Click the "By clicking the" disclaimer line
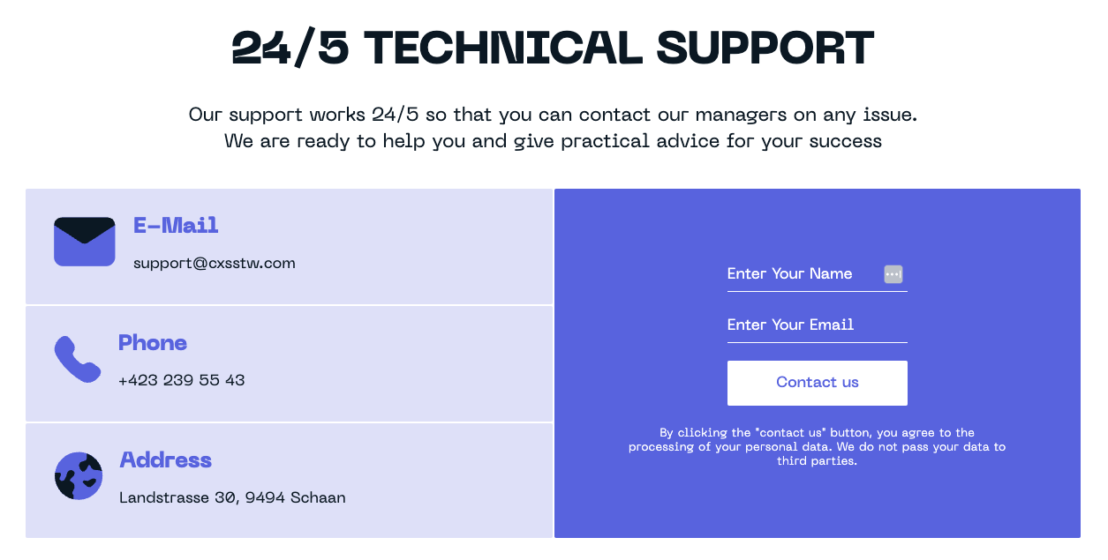 pos(817,433)
